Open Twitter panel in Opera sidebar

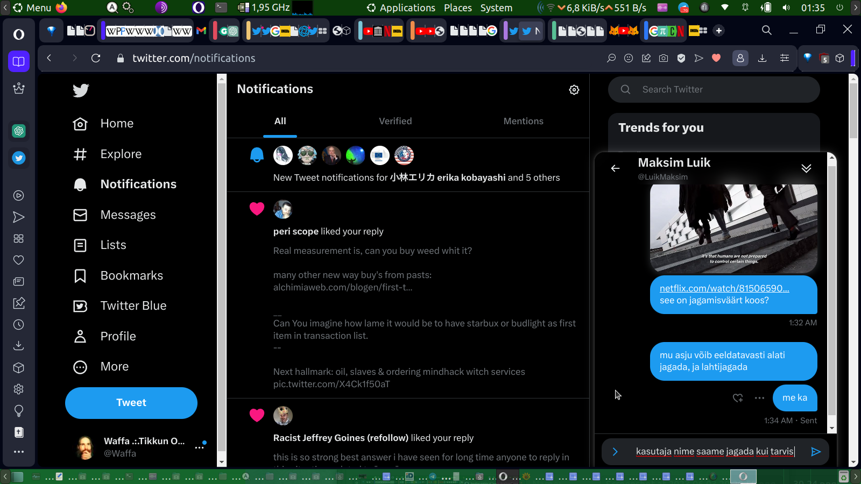tap(19, 158)
